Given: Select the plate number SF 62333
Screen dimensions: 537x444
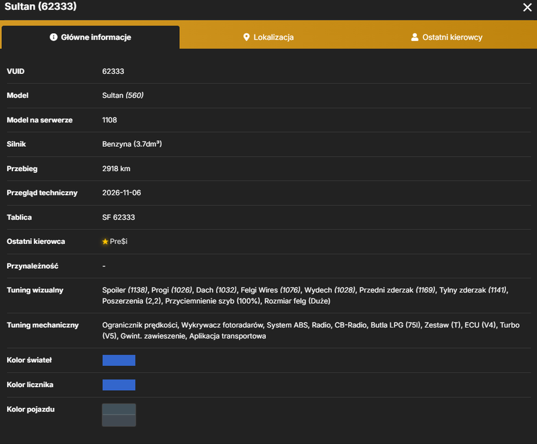Looking at the screenshot, I should [x=118, y=217].
